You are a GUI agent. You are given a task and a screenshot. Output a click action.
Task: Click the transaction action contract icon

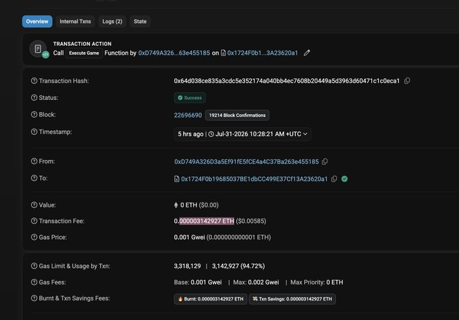(38, 49)
